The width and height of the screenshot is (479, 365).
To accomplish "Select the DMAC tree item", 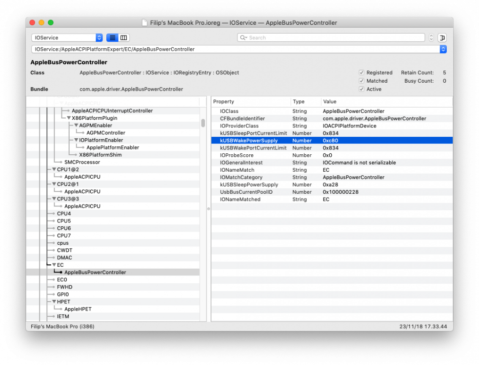I will click(64, 257).
